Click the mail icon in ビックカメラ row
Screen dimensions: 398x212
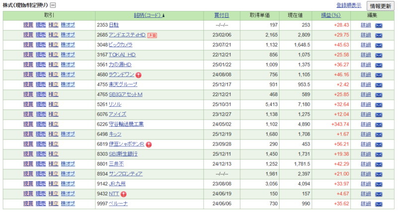(379, 45)
